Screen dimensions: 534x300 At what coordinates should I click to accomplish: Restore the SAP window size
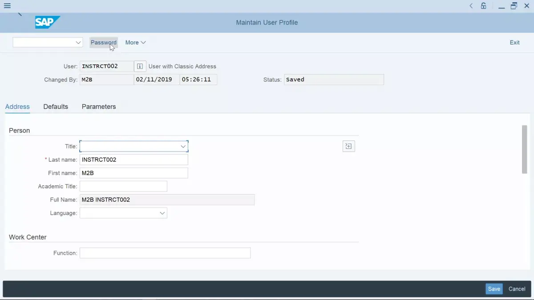[x=514, y=6]
